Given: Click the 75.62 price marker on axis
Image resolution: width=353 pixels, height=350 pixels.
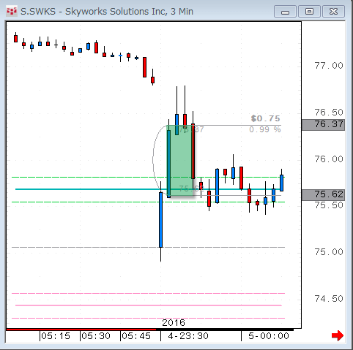Looking at the screenshot, I should coord(323,195).
